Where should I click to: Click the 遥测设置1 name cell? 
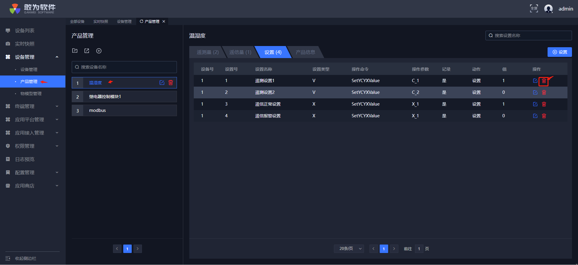point(265,81)
